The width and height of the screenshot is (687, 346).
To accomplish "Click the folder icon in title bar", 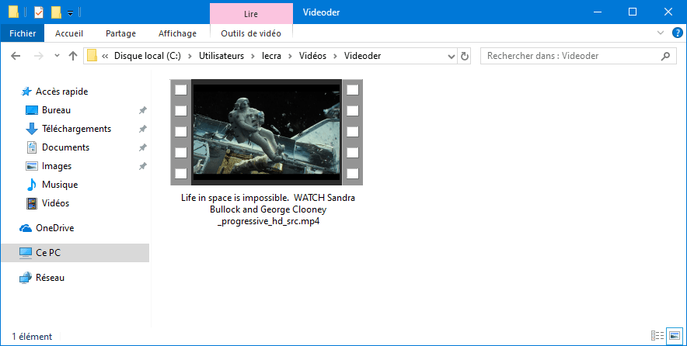I will tap(13, 12).
